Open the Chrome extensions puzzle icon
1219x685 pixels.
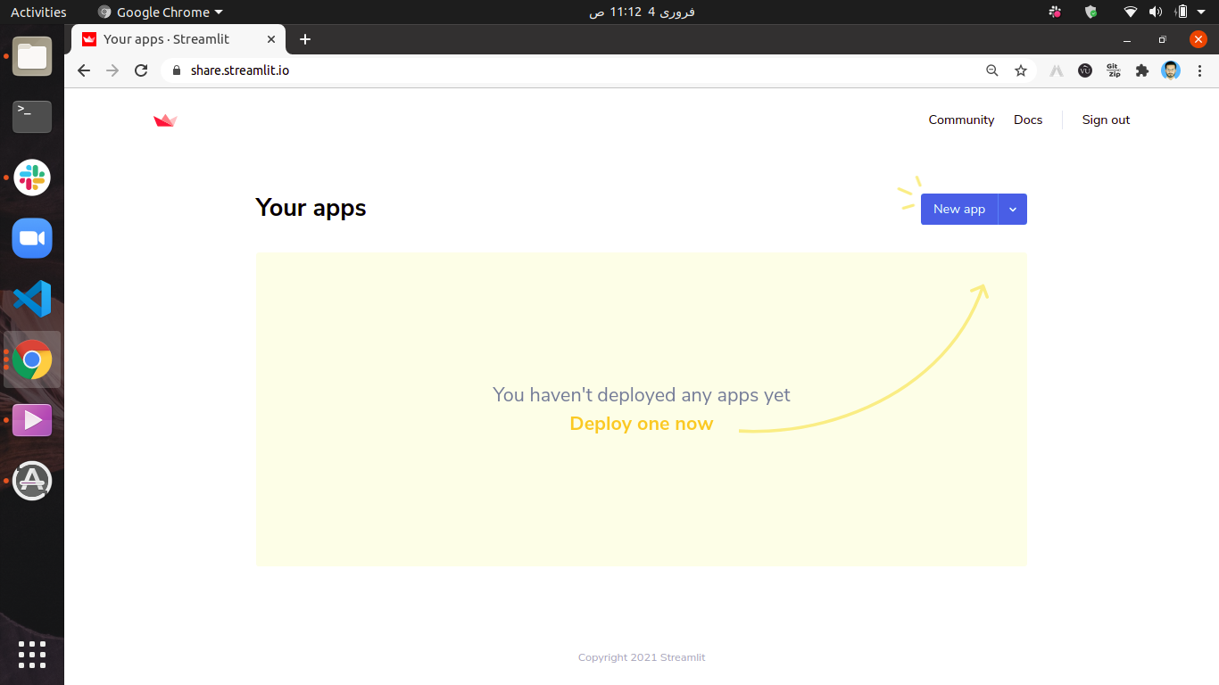click(x=1141, y=70)
